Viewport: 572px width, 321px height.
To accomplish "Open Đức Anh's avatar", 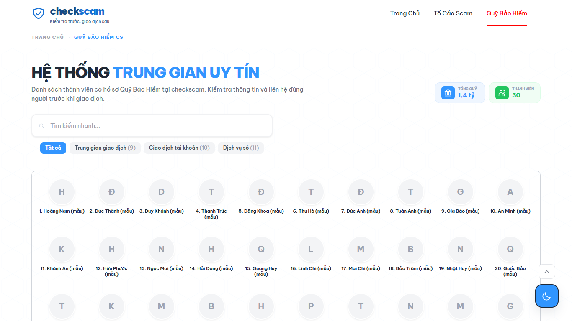I will pyautogui.click(x=361, y=192).
